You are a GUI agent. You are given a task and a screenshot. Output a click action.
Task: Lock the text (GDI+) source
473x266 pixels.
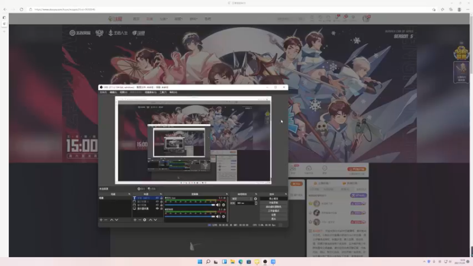tap(161, 198)
